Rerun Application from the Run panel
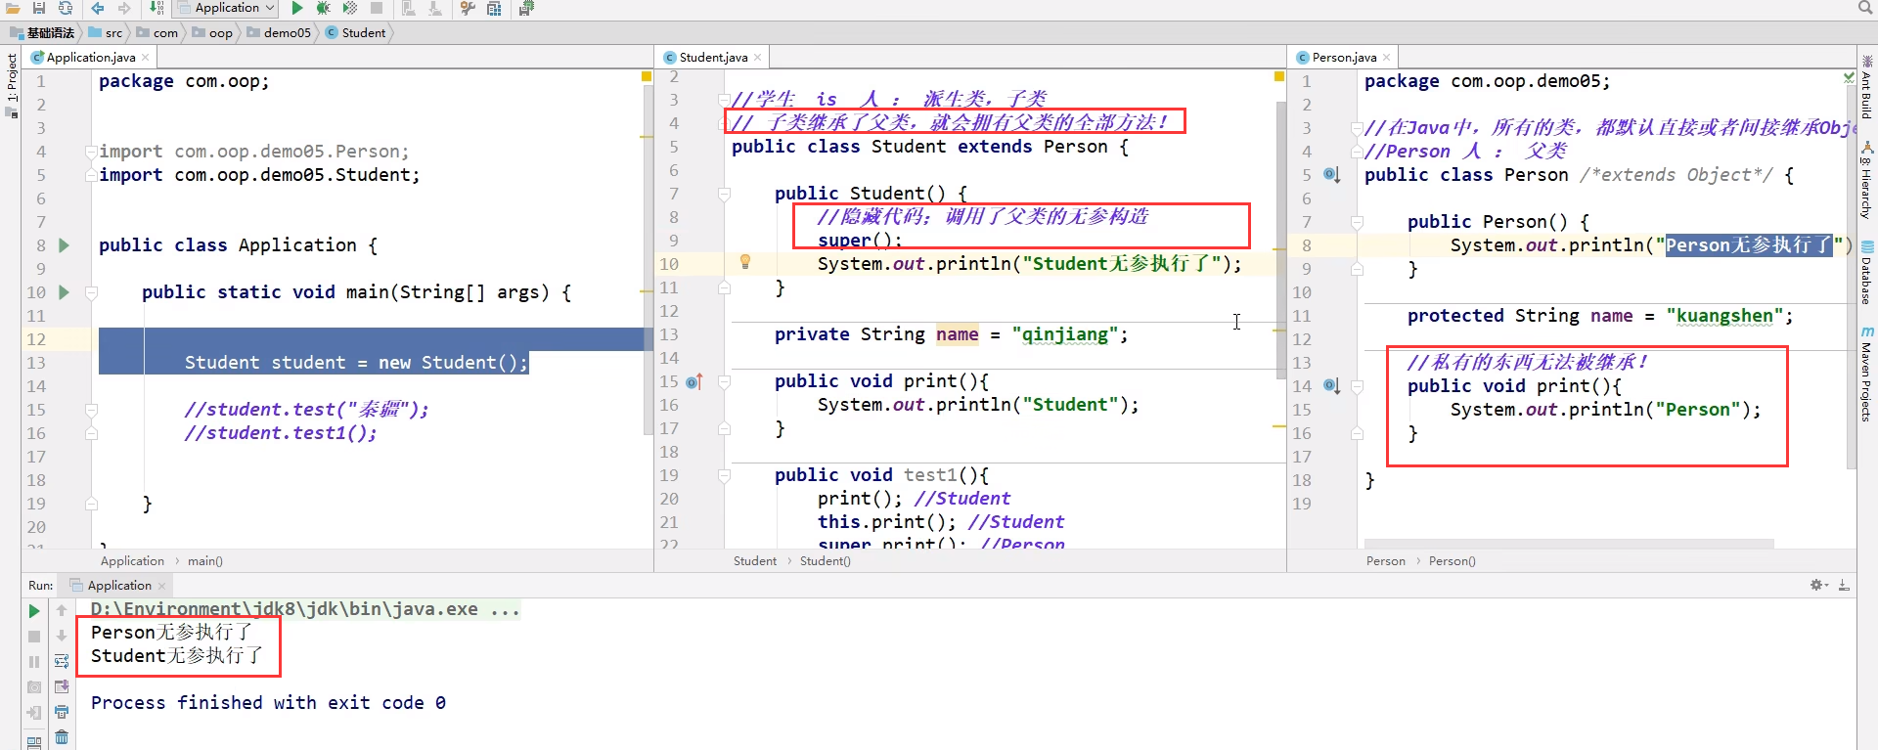Viewport: 1878px width, 750px height. tap(34, 611)
